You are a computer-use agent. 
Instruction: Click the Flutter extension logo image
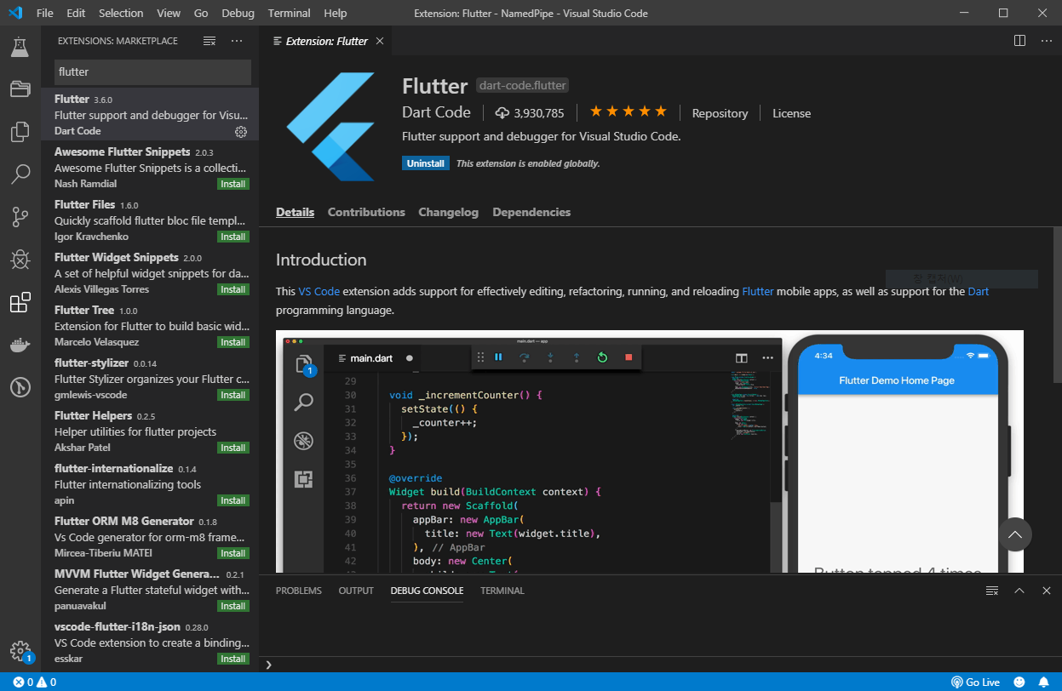pyautogui.click(x=330, y=127)
